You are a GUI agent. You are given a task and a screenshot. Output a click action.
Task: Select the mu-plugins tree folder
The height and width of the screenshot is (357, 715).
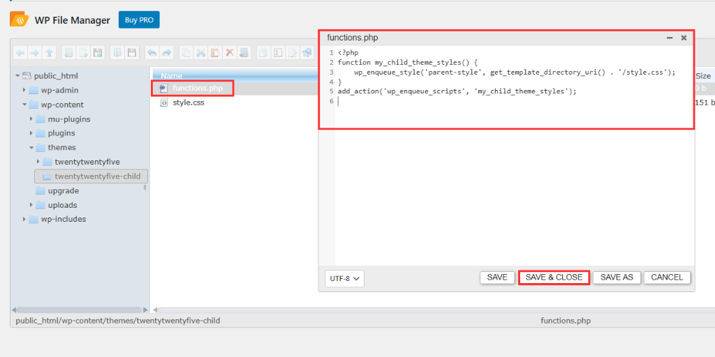pyautogui.click(x=69, y=119)
